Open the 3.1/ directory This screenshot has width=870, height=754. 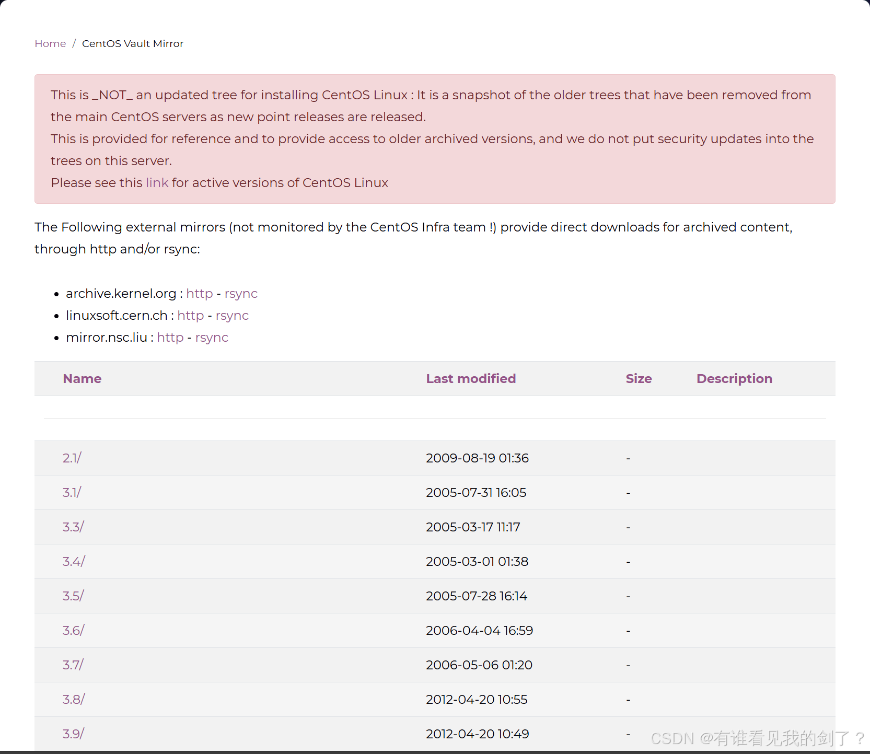[x=72, y=492]
